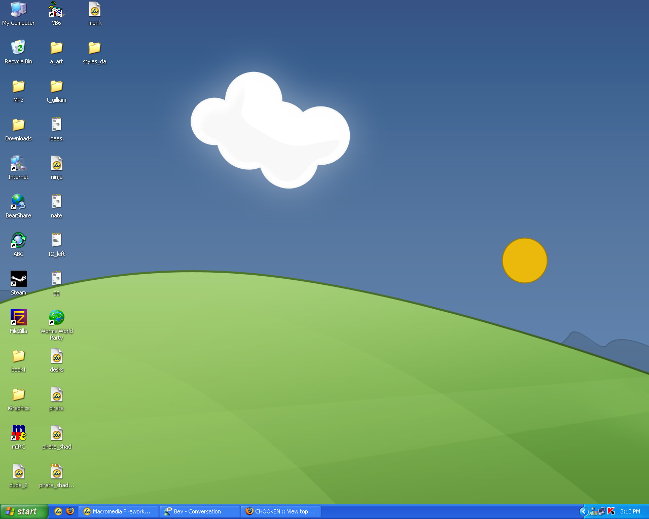Launch Firefox from Quick Launch bar
Image resolution: width=649 pixels, height=519 pixels.
(x=70, y=511)
